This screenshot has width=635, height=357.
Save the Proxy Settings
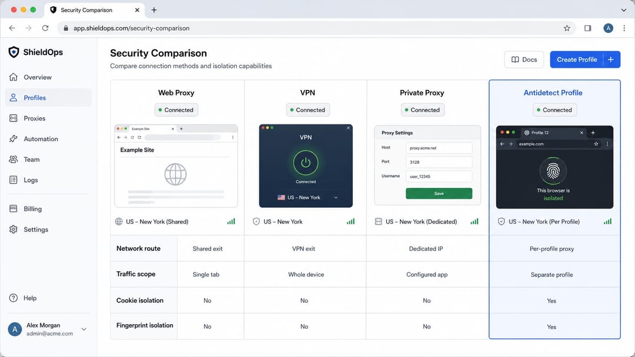(x=439, y=194)
